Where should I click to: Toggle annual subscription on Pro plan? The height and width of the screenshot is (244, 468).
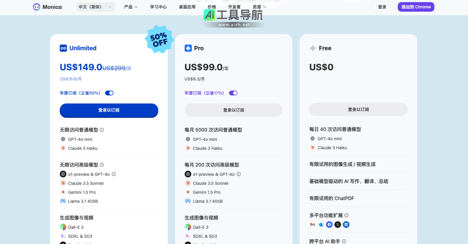pyautogui.click(x=233, y=93)
